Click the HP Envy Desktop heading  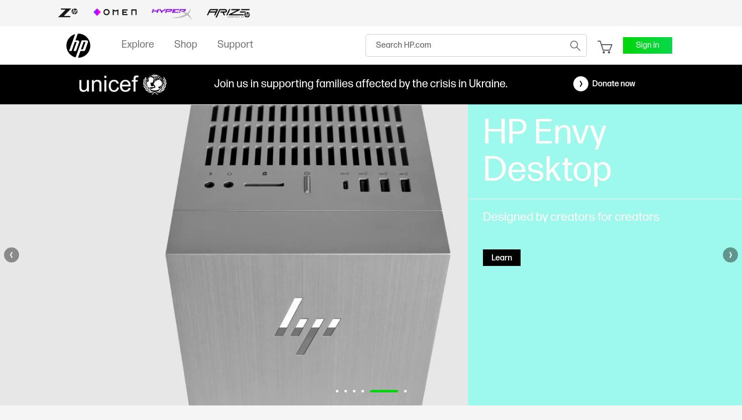pyautogui.click(x=547, y=151)
